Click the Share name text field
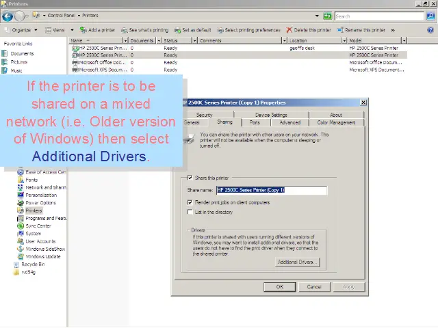This screenshot has width=438, height=328. coord(272,190)
